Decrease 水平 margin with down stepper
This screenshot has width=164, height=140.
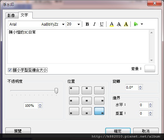click(x=150, y=106)
